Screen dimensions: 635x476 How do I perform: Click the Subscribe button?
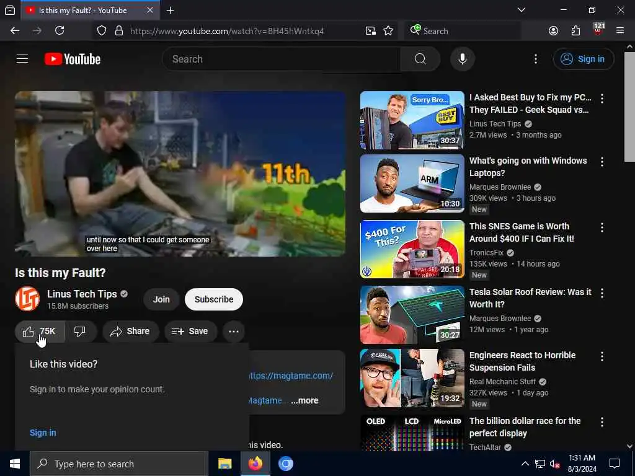(214, 299)
